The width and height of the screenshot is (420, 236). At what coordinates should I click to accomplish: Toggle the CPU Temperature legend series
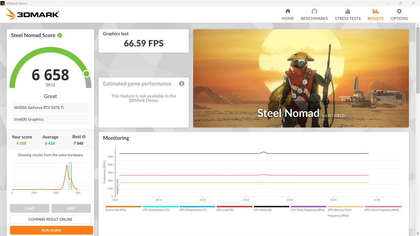click(x=160, y=208)
